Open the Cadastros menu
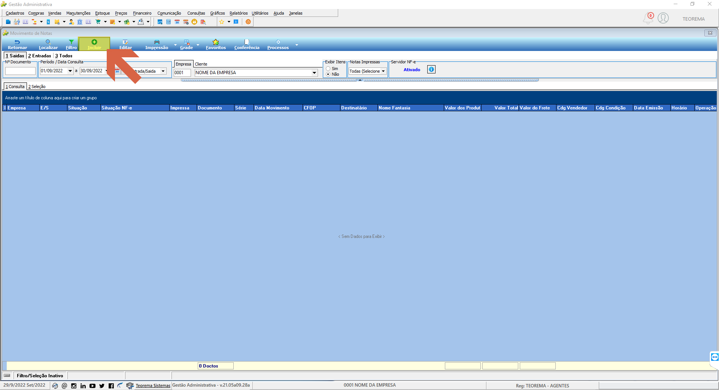The width and height of the screenshot is (719, 390). 15,13
